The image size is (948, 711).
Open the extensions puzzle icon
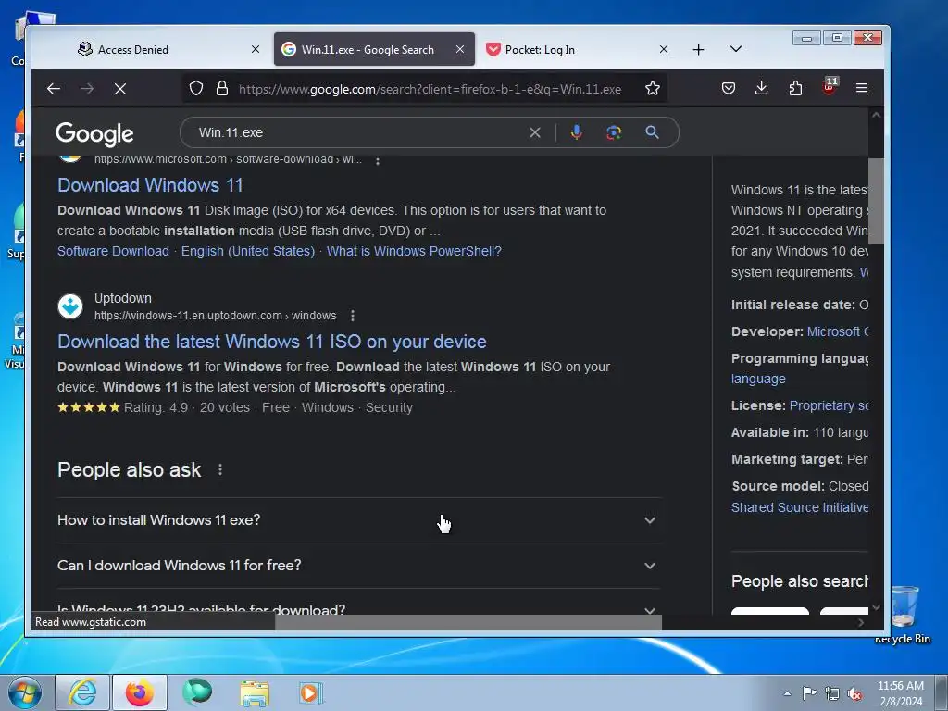(x=795, y=88)
